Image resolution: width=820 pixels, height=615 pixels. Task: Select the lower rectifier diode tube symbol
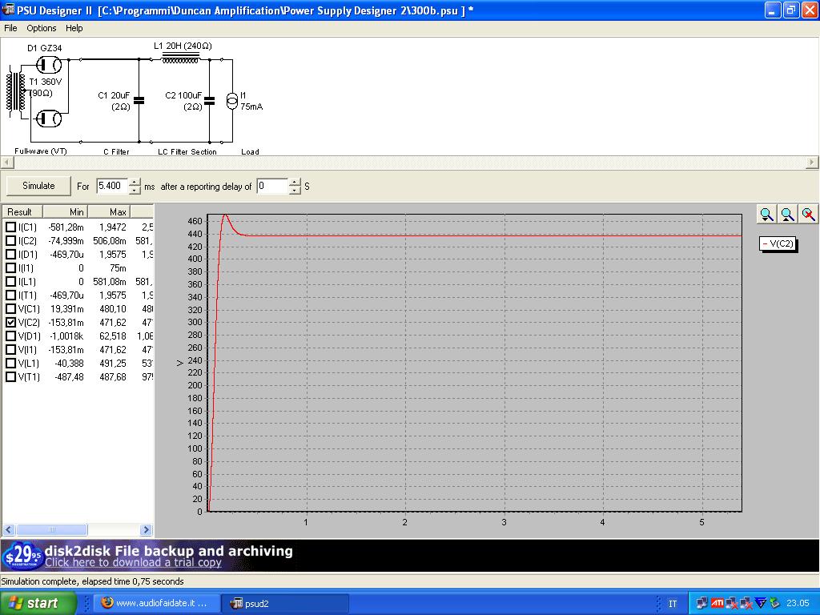[x=49, y=119]
